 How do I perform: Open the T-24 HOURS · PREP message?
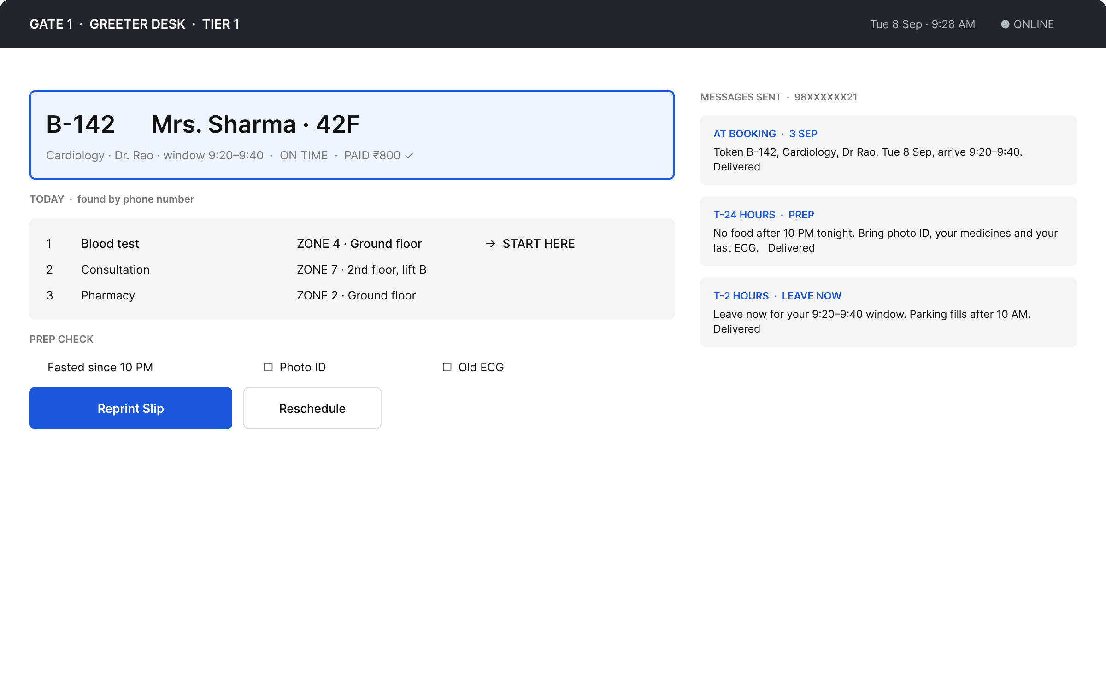click(888, 231)
